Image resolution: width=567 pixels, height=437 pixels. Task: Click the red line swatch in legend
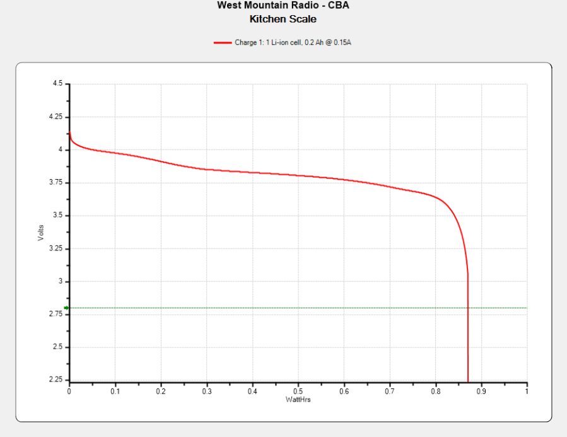point(223,42)
